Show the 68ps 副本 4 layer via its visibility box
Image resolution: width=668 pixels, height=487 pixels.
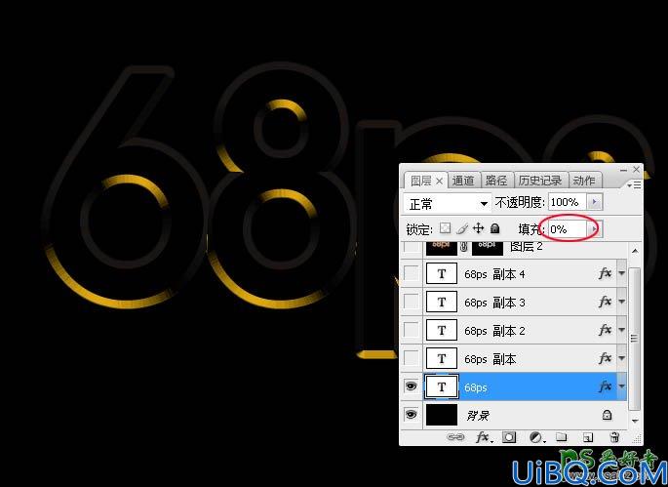(412, 273)
